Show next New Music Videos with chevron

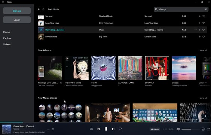(205, 116)
